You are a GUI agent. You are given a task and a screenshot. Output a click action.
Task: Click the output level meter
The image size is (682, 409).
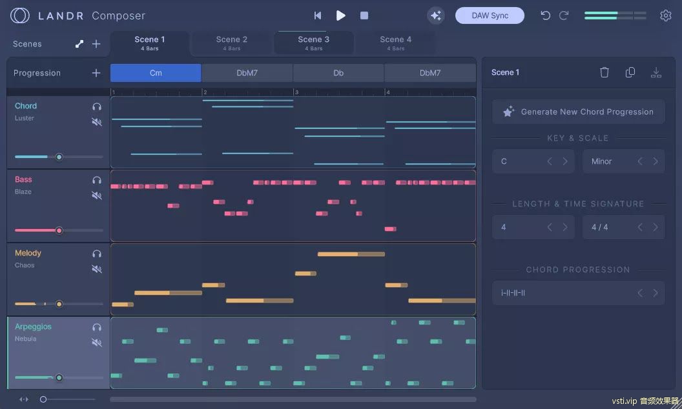tap(615, 15)
